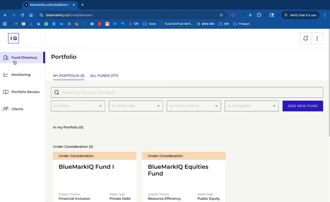The height and width of the screenshot is (202, 330).
Task: Click ADD NEW FUND button
Action: (x=303, y=106)
